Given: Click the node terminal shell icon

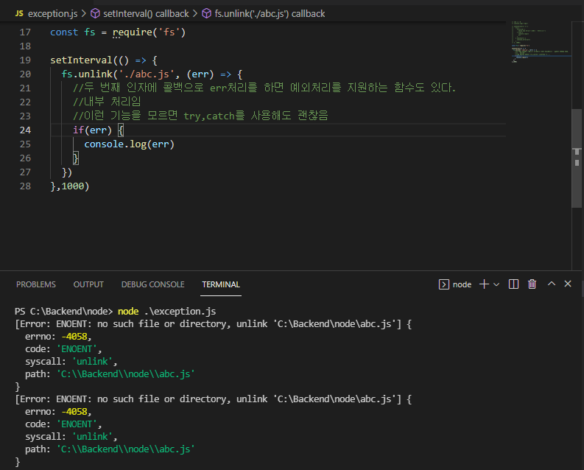Looking at the screenshot, I should pos(444,284).
